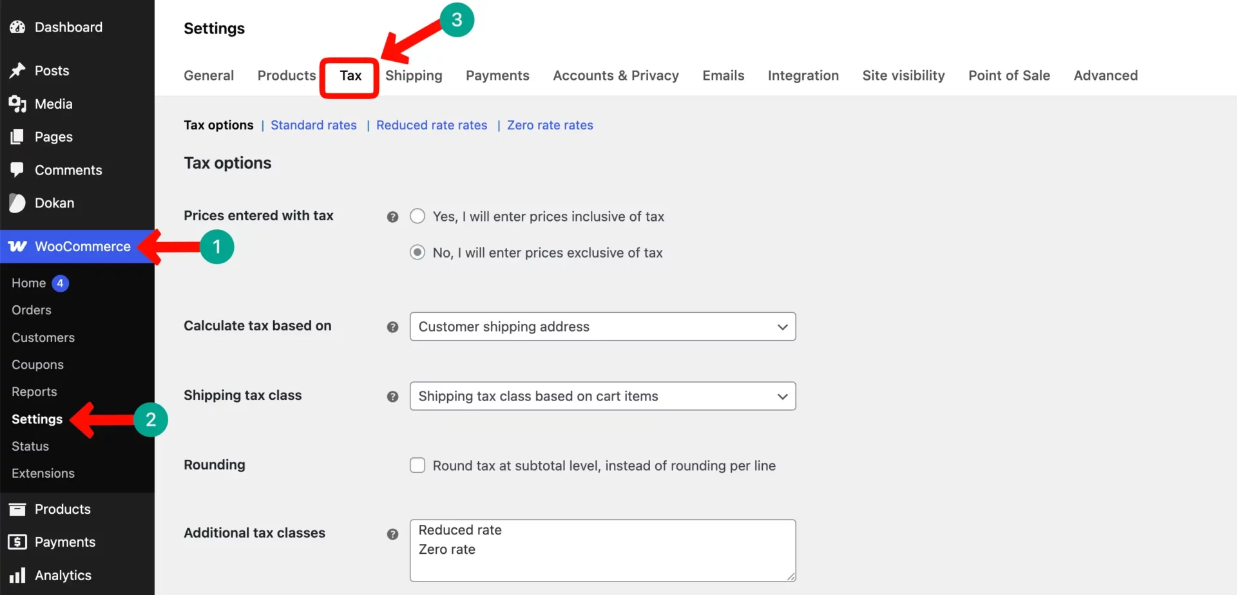The width and height of the screenshot is (1237, 595).
Task: Click the Media library icon
Action: pyautogui.click(x=17, y=104)
